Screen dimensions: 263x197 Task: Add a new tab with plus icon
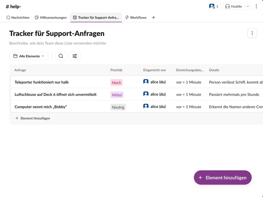[154, 17]
